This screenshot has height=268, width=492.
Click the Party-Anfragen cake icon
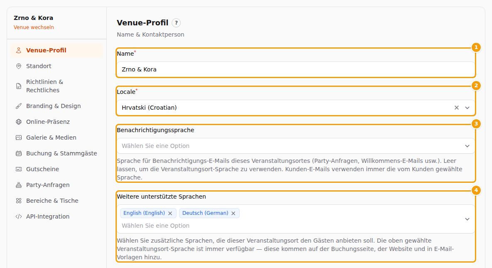(x=19, y=185)
